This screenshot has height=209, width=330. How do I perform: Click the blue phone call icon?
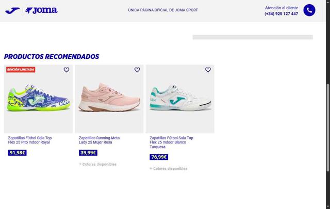pyautogui.click(x=309, y=10)
